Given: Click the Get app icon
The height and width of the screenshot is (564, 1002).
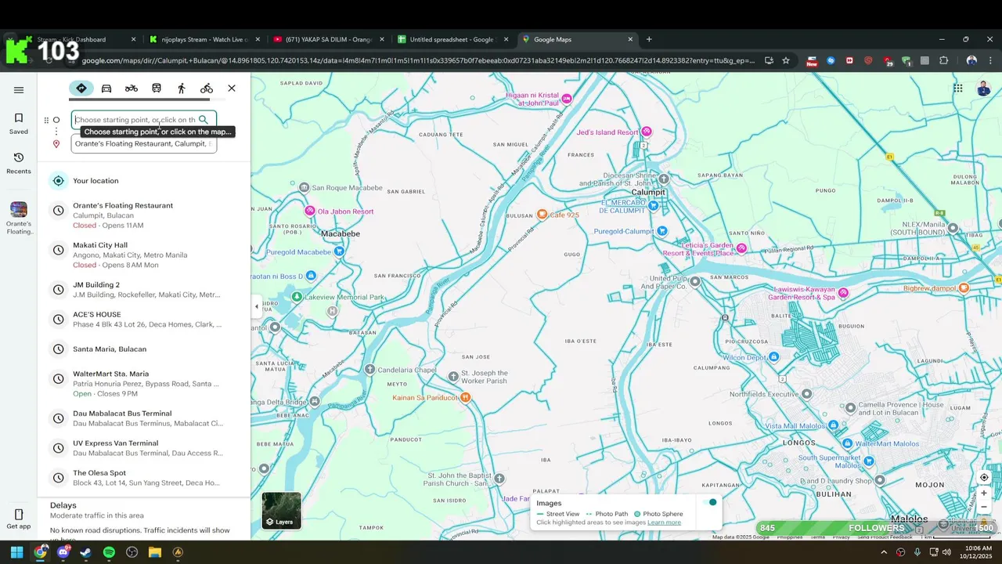Looking at the screenshot, I should click(19, 519).
